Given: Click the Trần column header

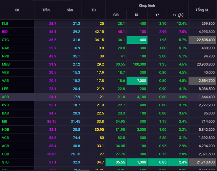Looking at the screenshot, I should 46,10.
